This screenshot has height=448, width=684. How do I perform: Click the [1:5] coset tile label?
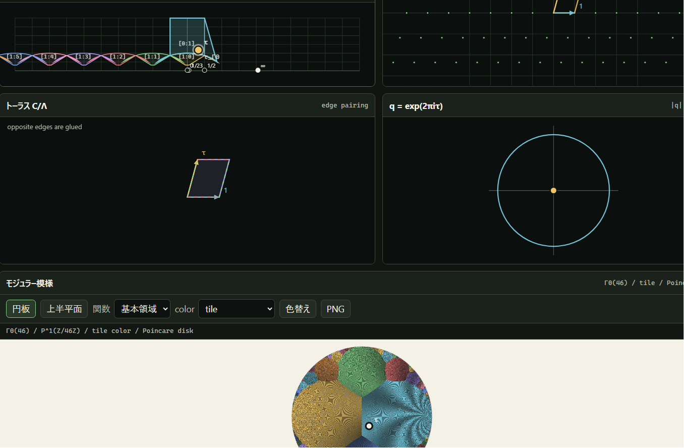coord(15,57)
